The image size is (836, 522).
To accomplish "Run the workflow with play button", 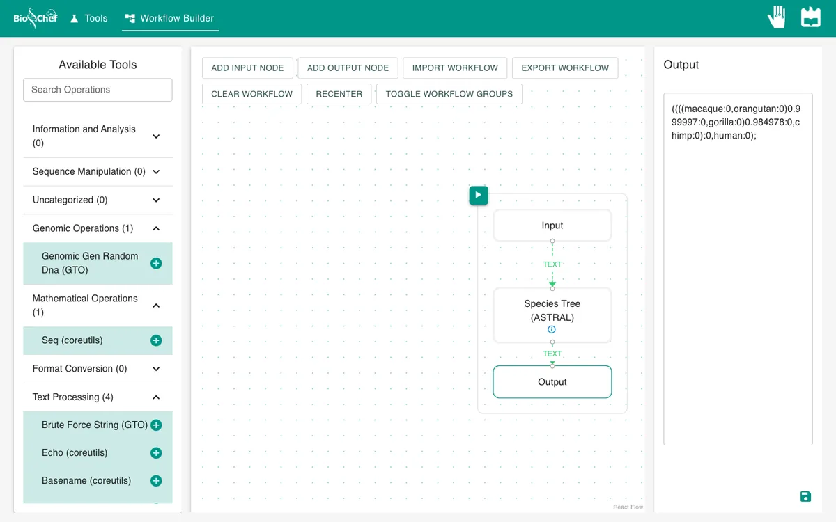I will 479,196.
